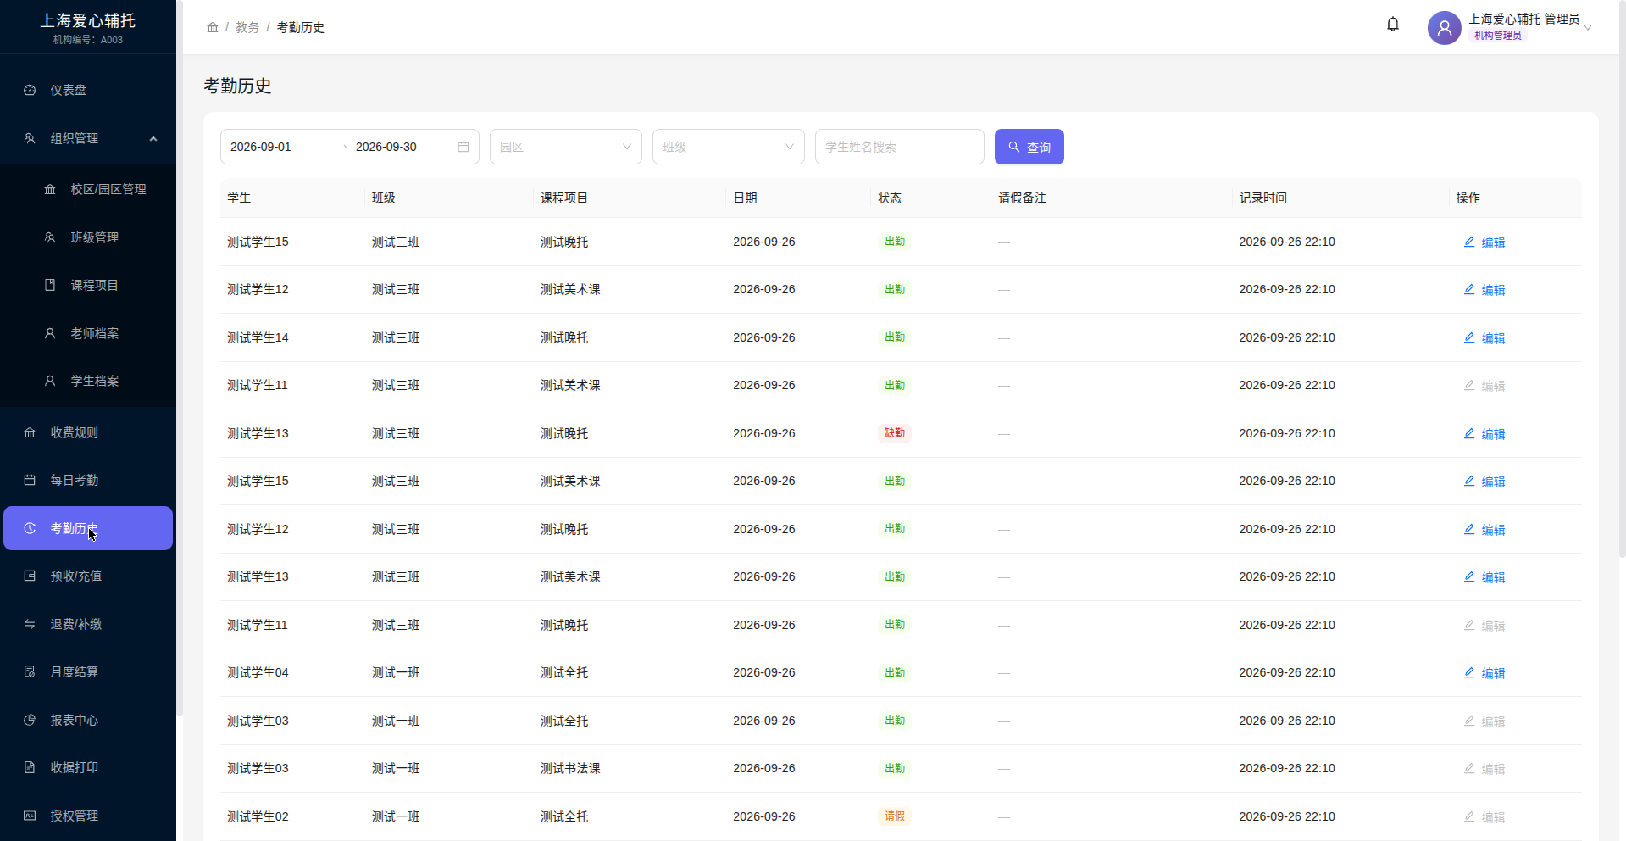Open 学生档案 in the sidebar
The height and width of the screenshot is (841, 1626).
[88, 381]
